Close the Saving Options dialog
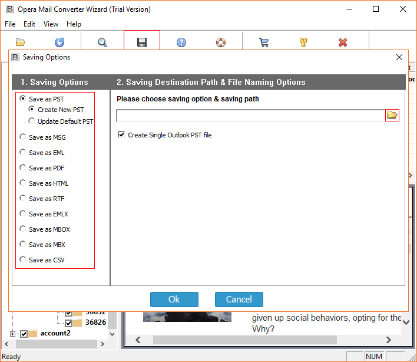Image resolution: width=417 pixels, height=362 pixels. click(399, 57)
